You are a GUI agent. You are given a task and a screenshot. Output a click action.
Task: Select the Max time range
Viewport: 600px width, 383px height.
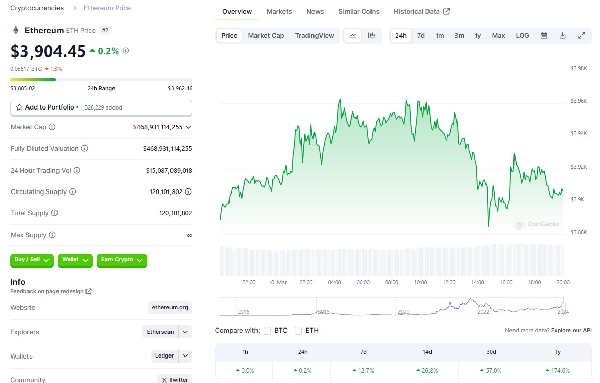pos(498,36)
